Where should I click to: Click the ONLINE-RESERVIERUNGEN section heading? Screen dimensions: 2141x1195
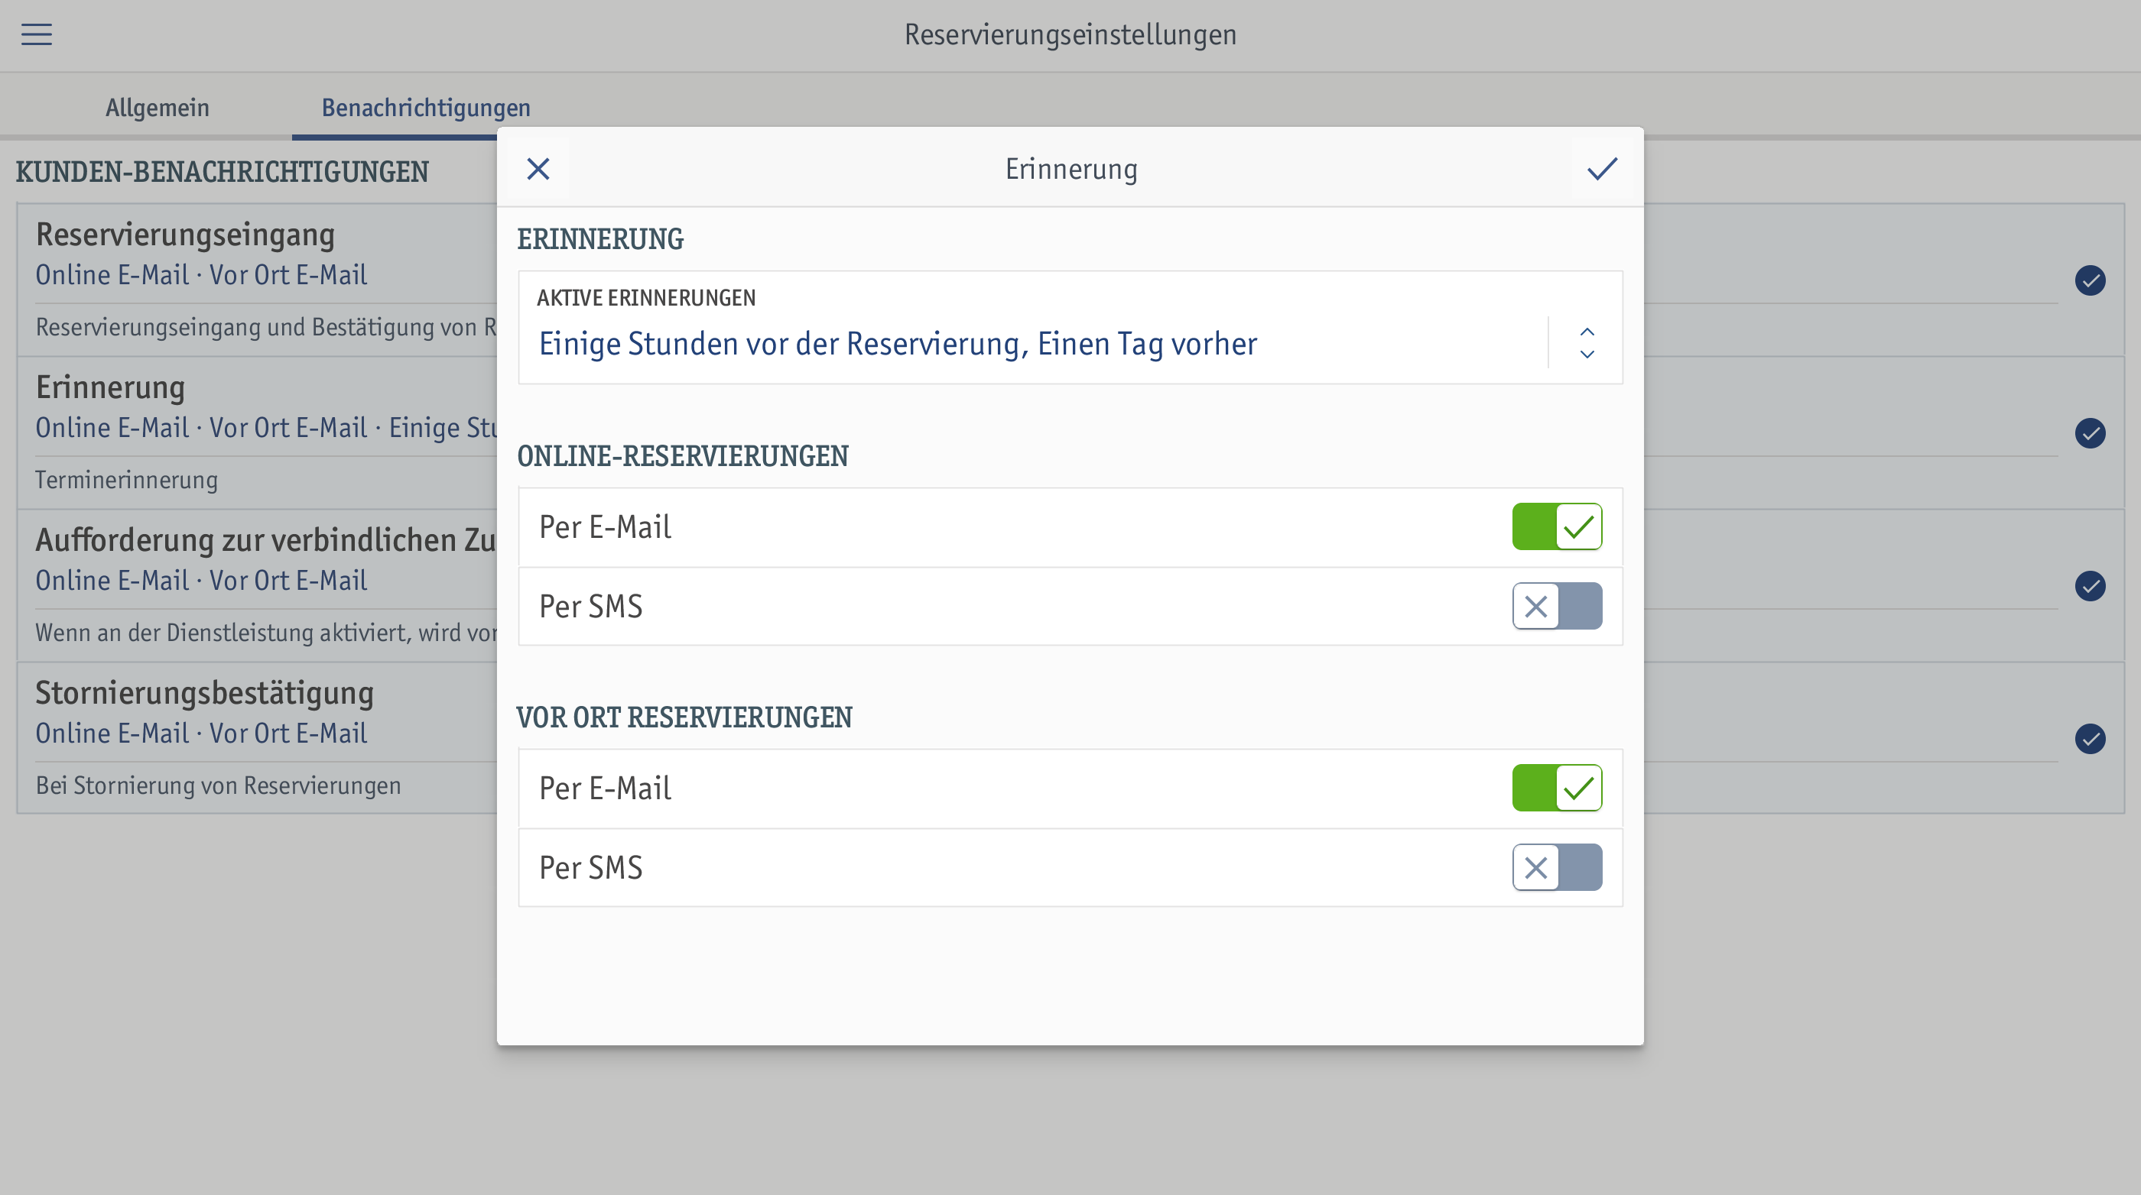pos(682,456)
